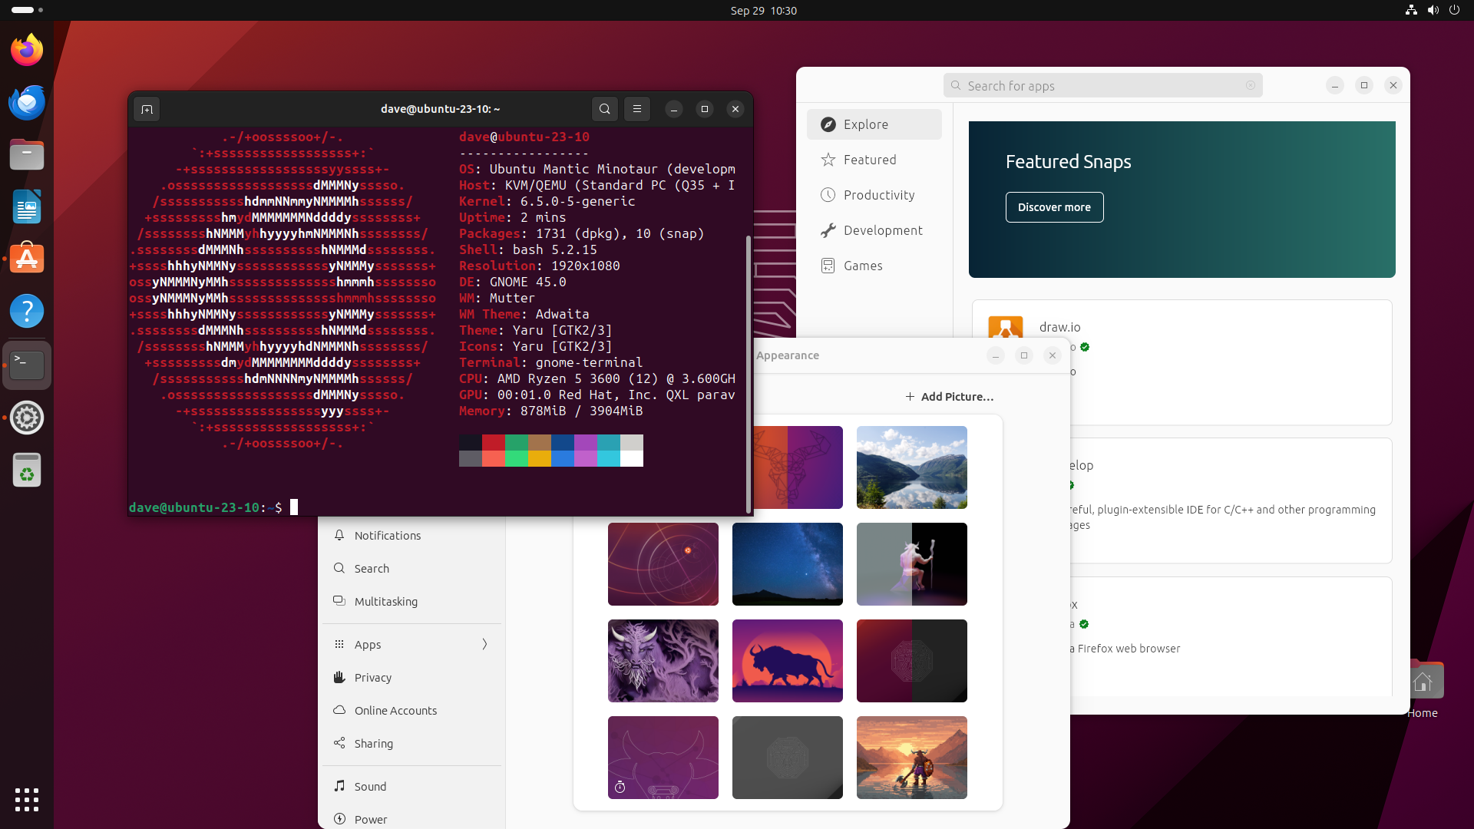This screenshot has width=1474, height=829.
Task: Open Ubuntu Software (App Center) dock icon
Action: tap(27, 259)
